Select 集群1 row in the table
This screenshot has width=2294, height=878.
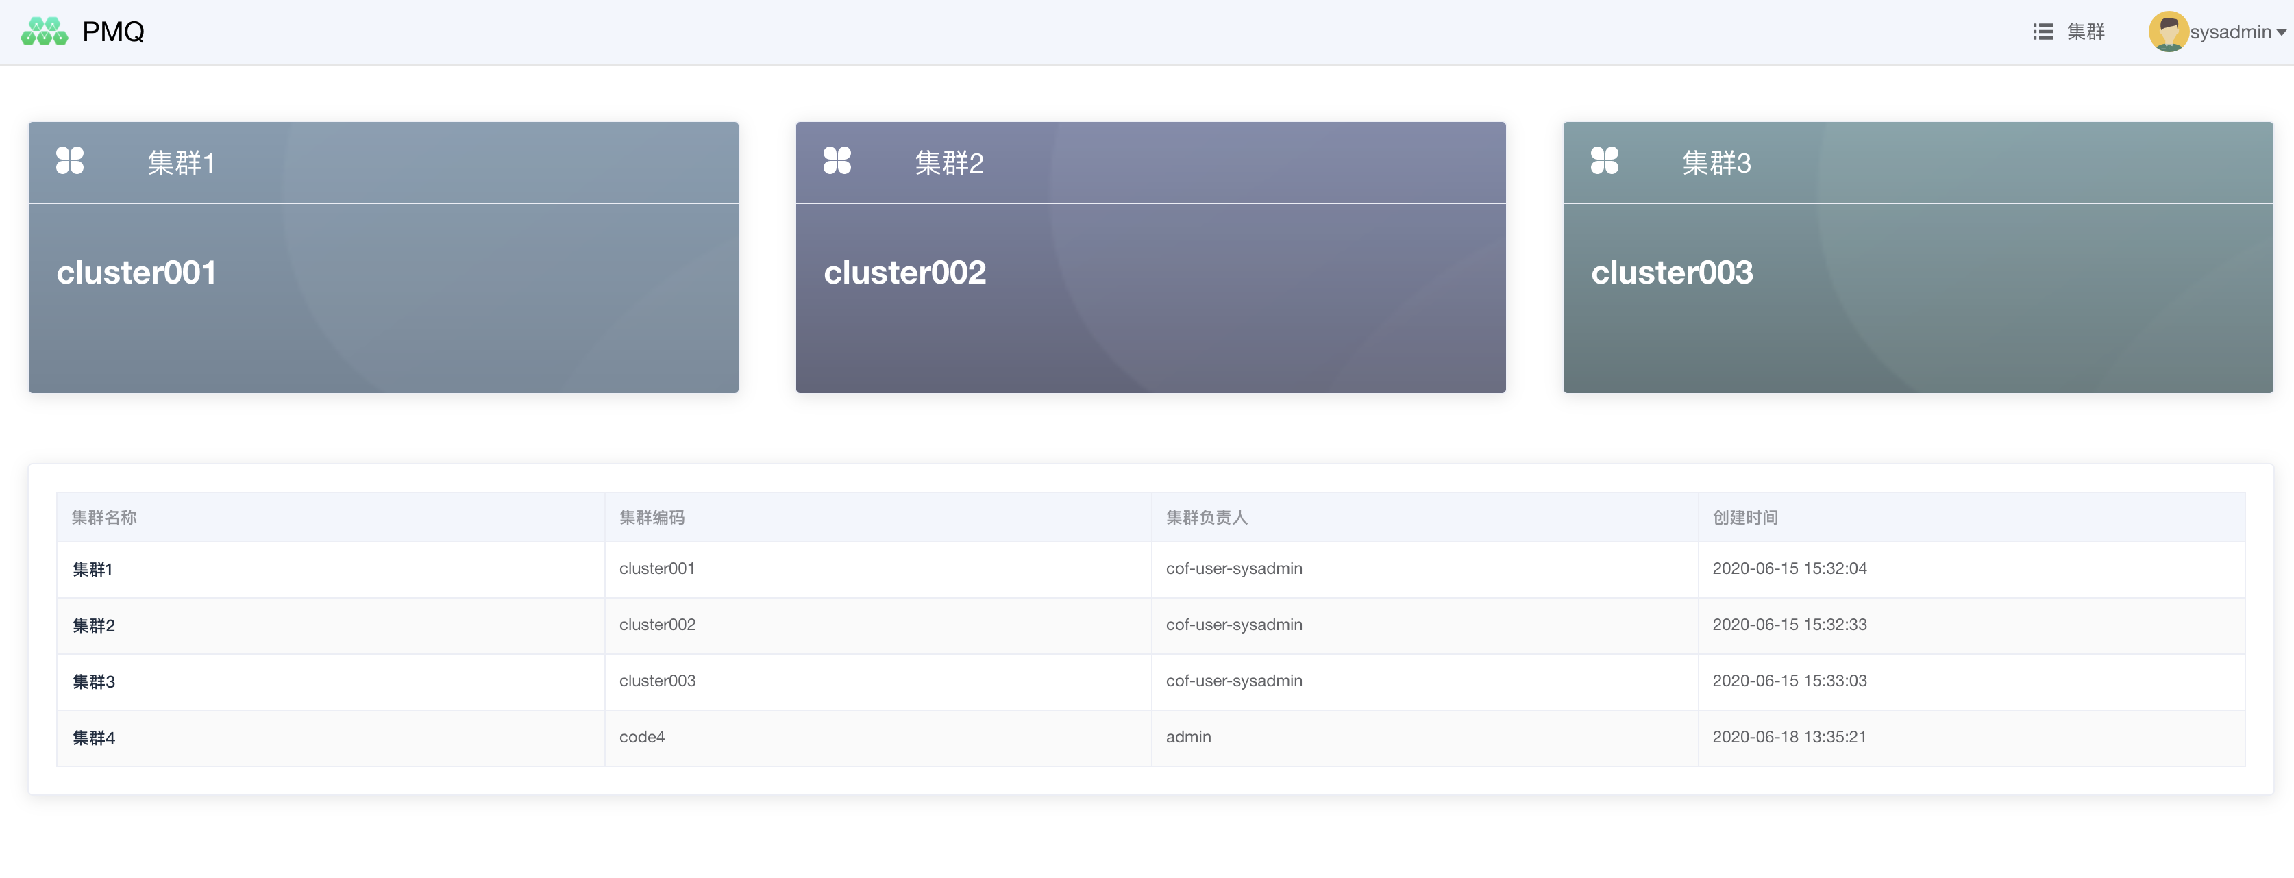tap(92, 570)
